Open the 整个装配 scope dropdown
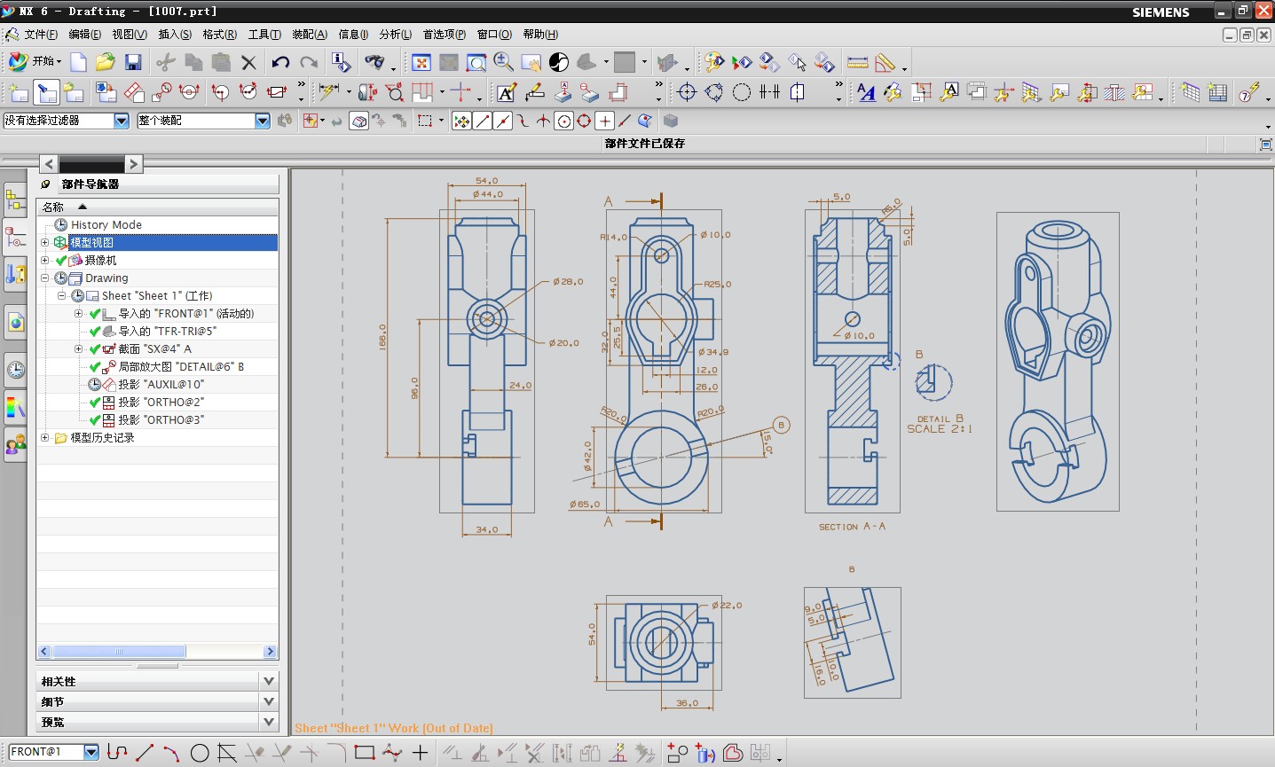This screenshot has height=767, width=1275. click(263, 121)
